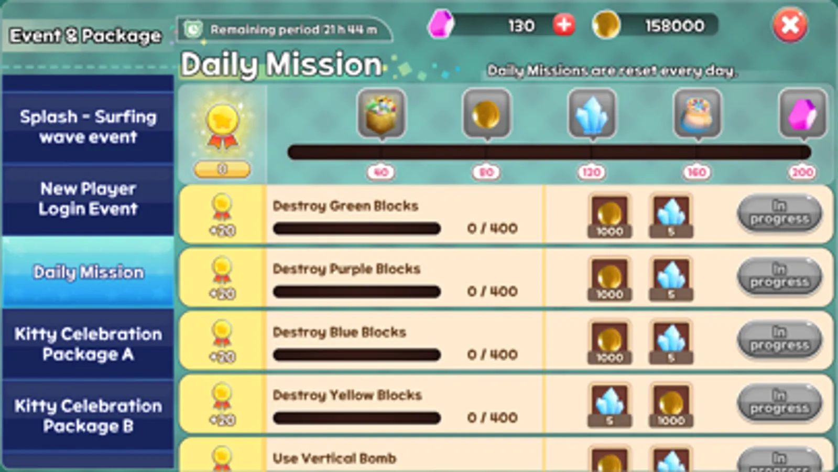Switch to Kitty Celebration Package B
This screenshot has width=838, height=472.
88,416
